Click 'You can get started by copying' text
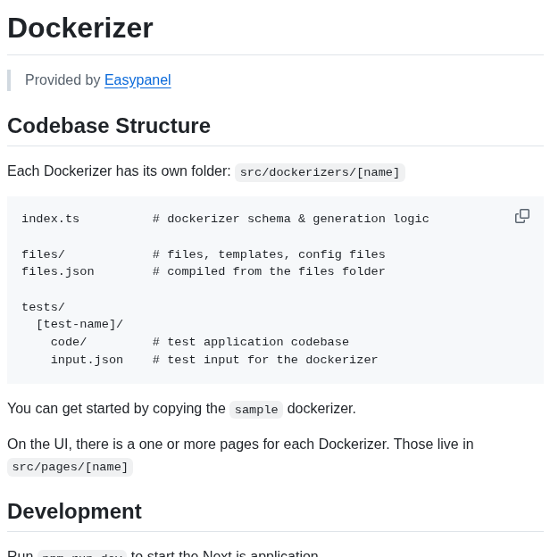 point(116,409)
